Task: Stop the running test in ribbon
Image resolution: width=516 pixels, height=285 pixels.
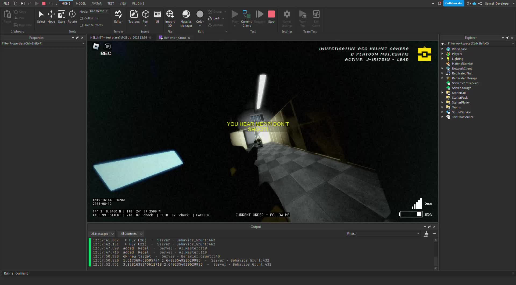Action: 271,17
